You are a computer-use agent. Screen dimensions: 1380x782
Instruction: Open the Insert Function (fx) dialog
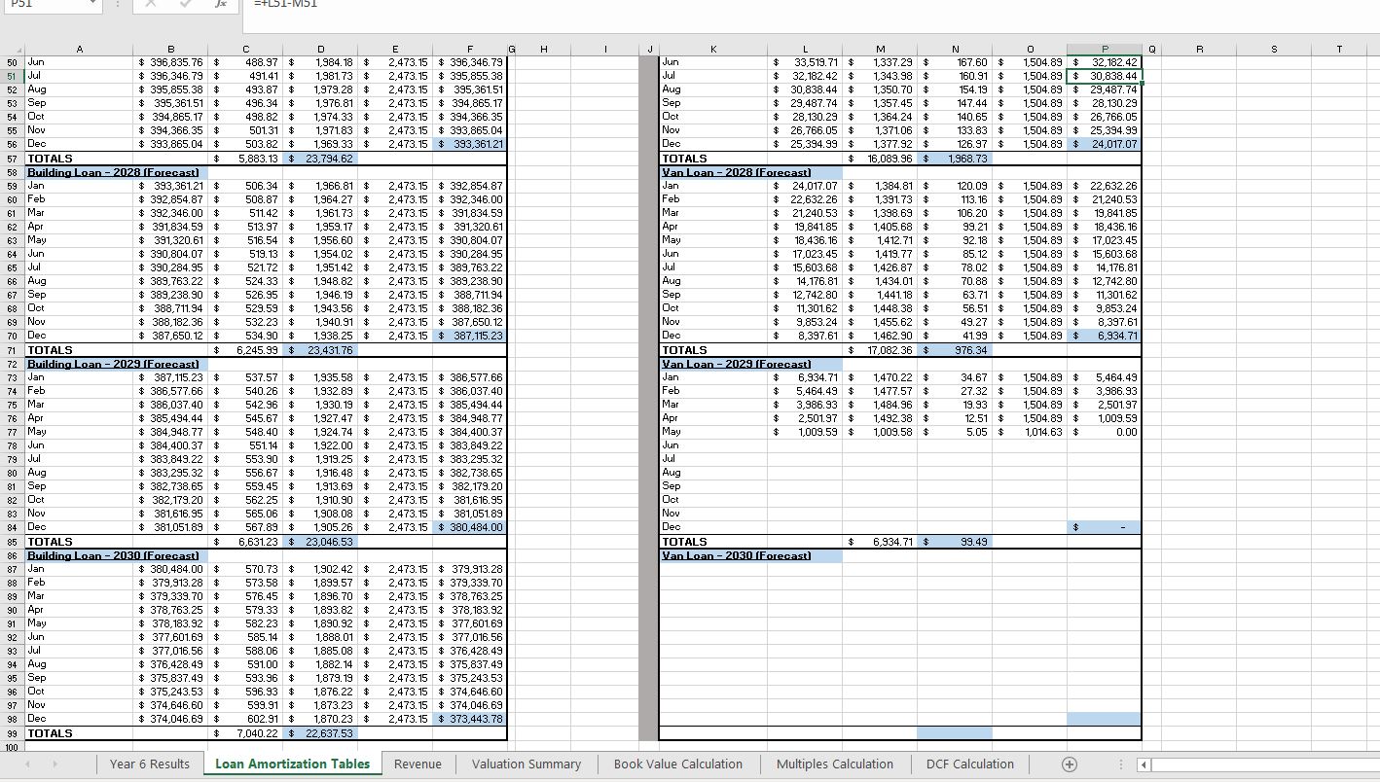pyautogui.click(x=221, y=4)
